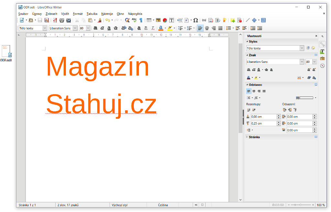331x212 pixels.
Task: Open the Gallery deck in the sidebar
Action: [x=322, y=59]
